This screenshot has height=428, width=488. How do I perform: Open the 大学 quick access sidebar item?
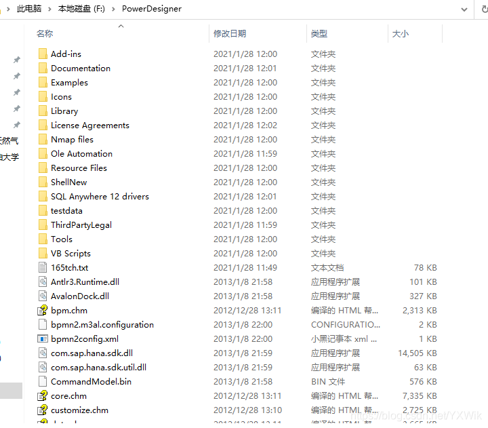coord(9,157)
